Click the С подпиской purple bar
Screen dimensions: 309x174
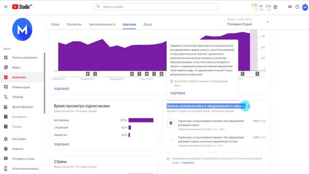pyautogui.click(x=130, y=128)
